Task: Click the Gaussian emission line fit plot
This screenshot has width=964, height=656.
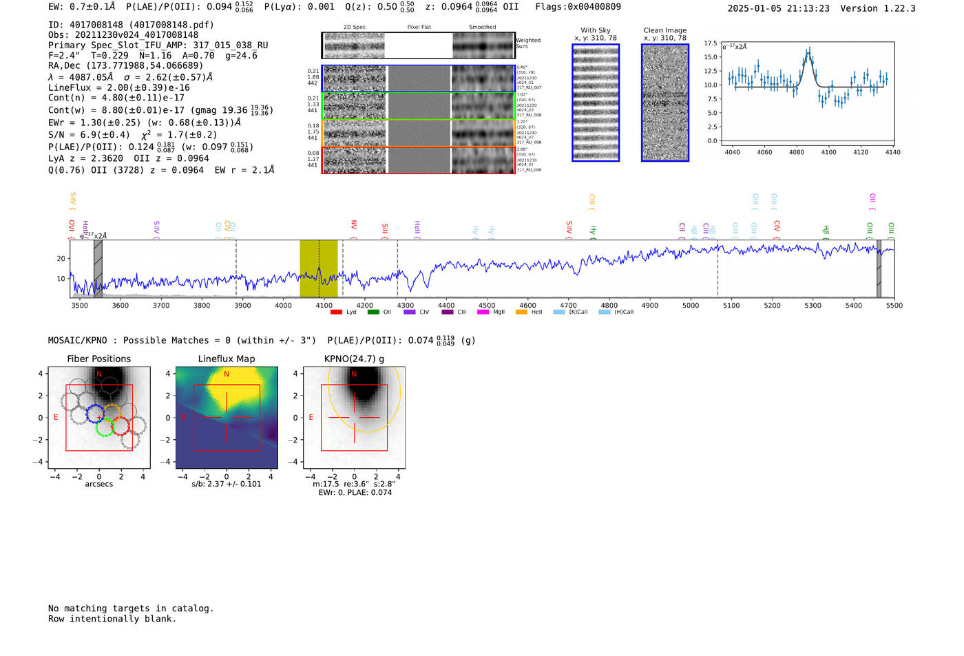Action: (x=808, y=94)
